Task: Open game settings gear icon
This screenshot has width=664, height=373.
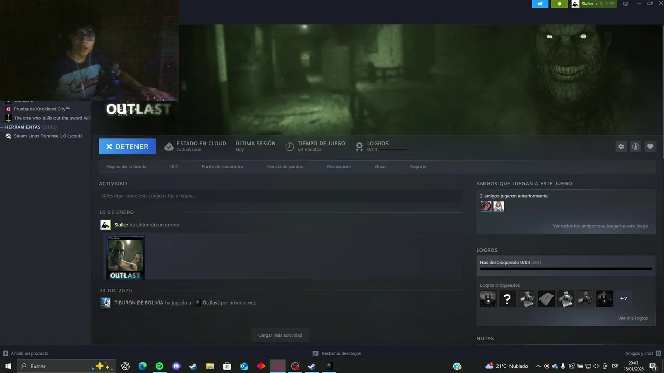Action: (x=621, y=147)
